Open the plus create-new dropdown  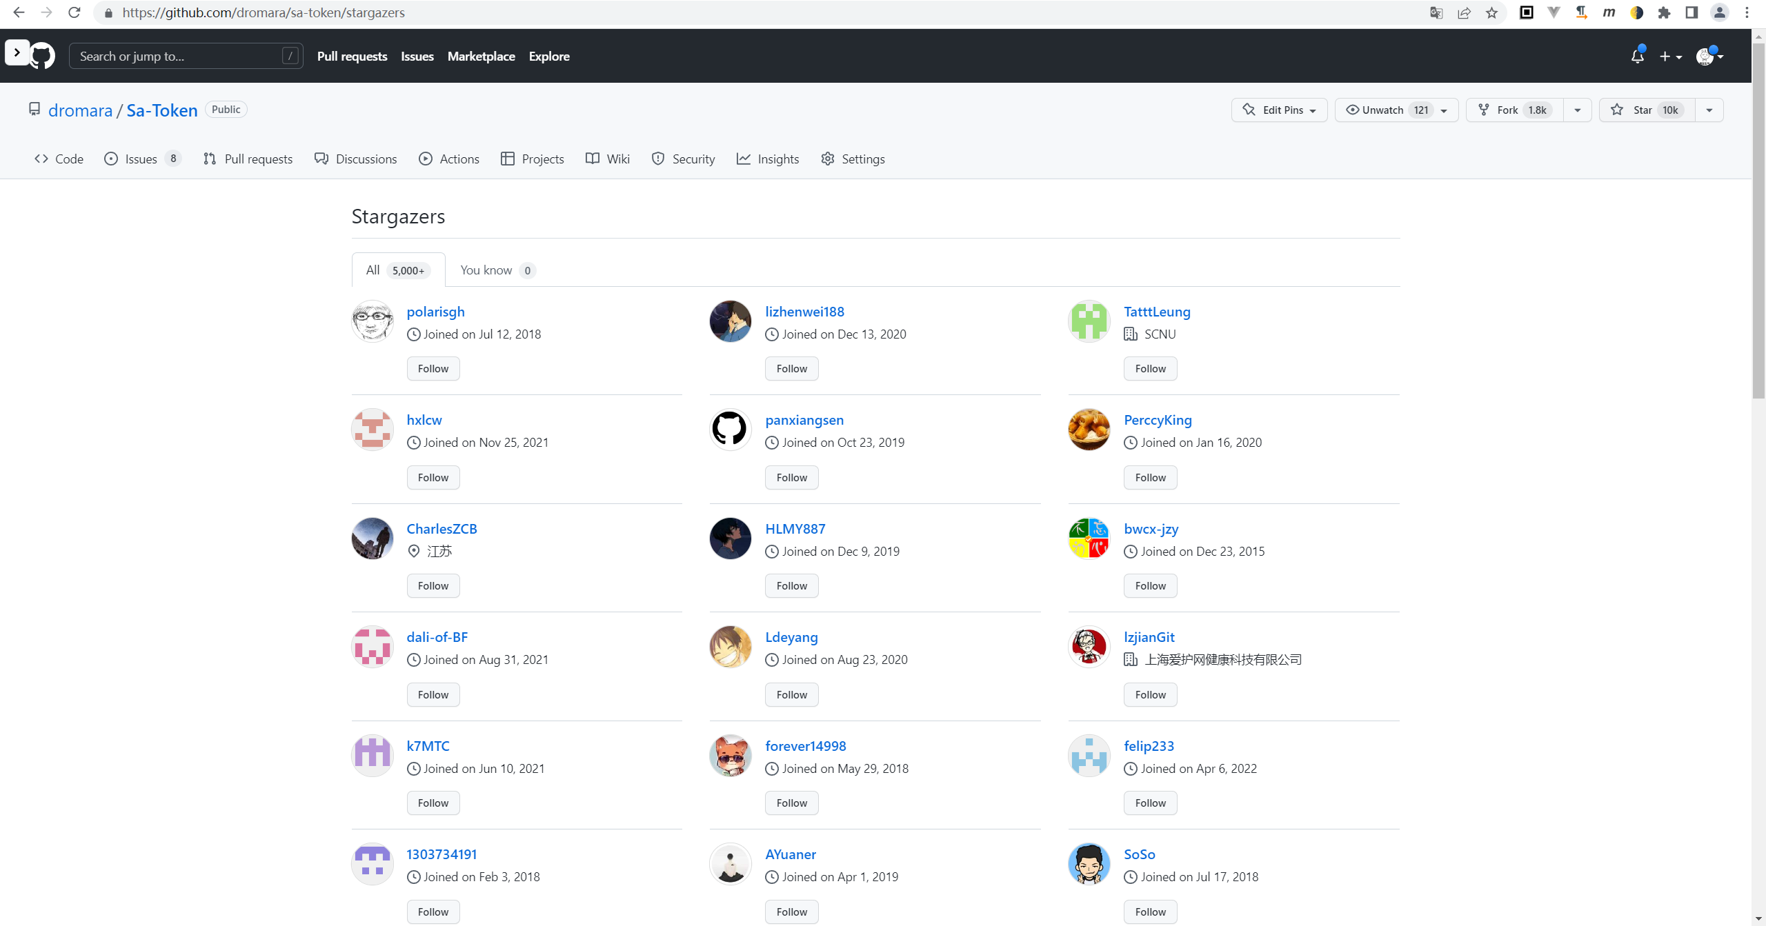1671,57
